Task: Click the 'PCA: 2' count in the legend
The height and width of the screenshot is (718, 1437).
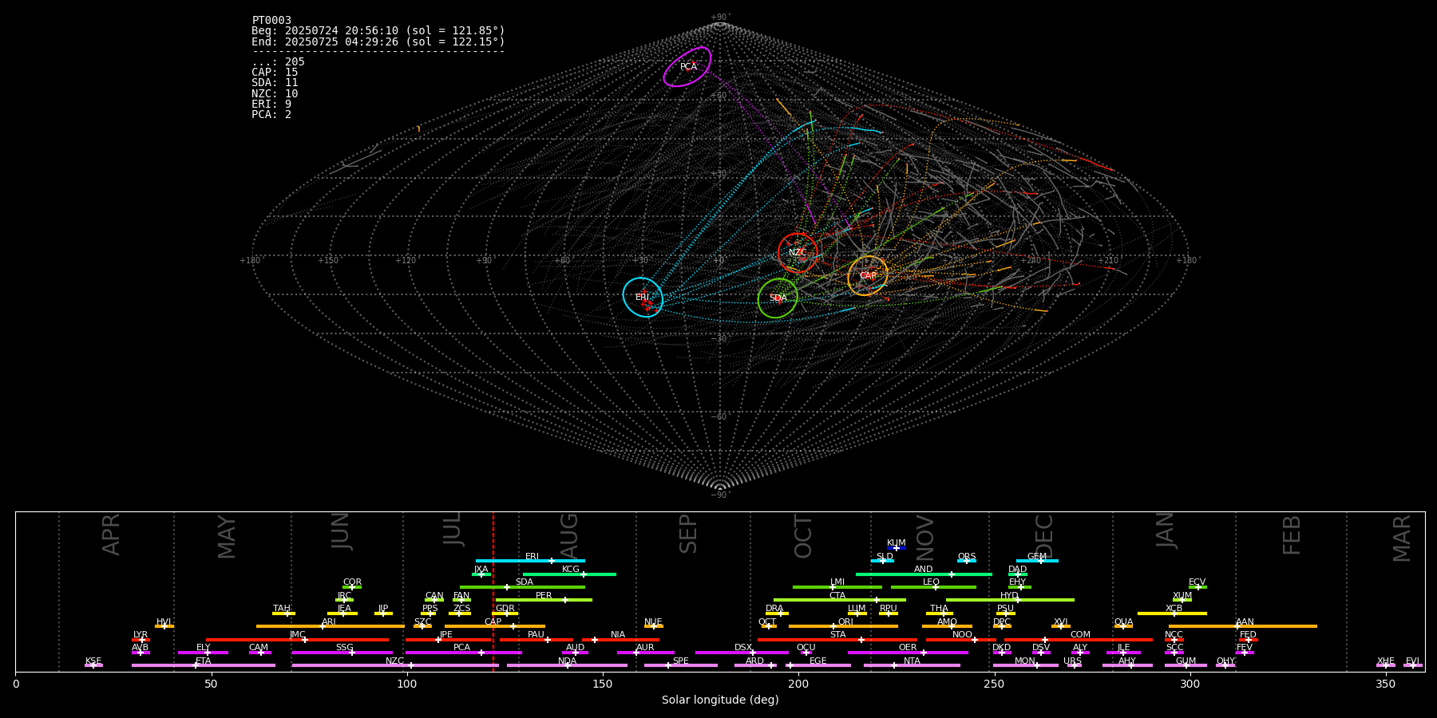Action: 271,114
